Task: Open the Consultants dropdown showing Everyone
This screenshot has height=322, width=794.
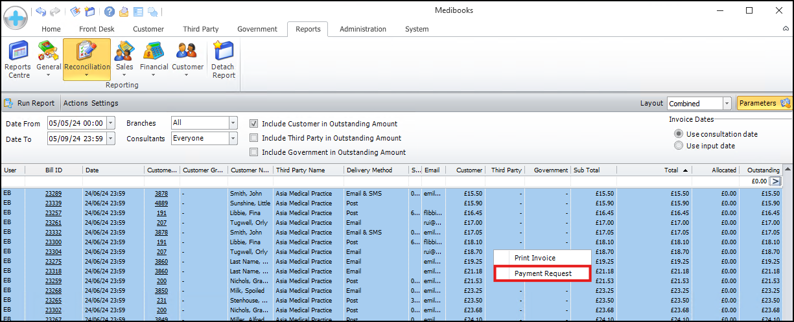Action: (233, 138)
